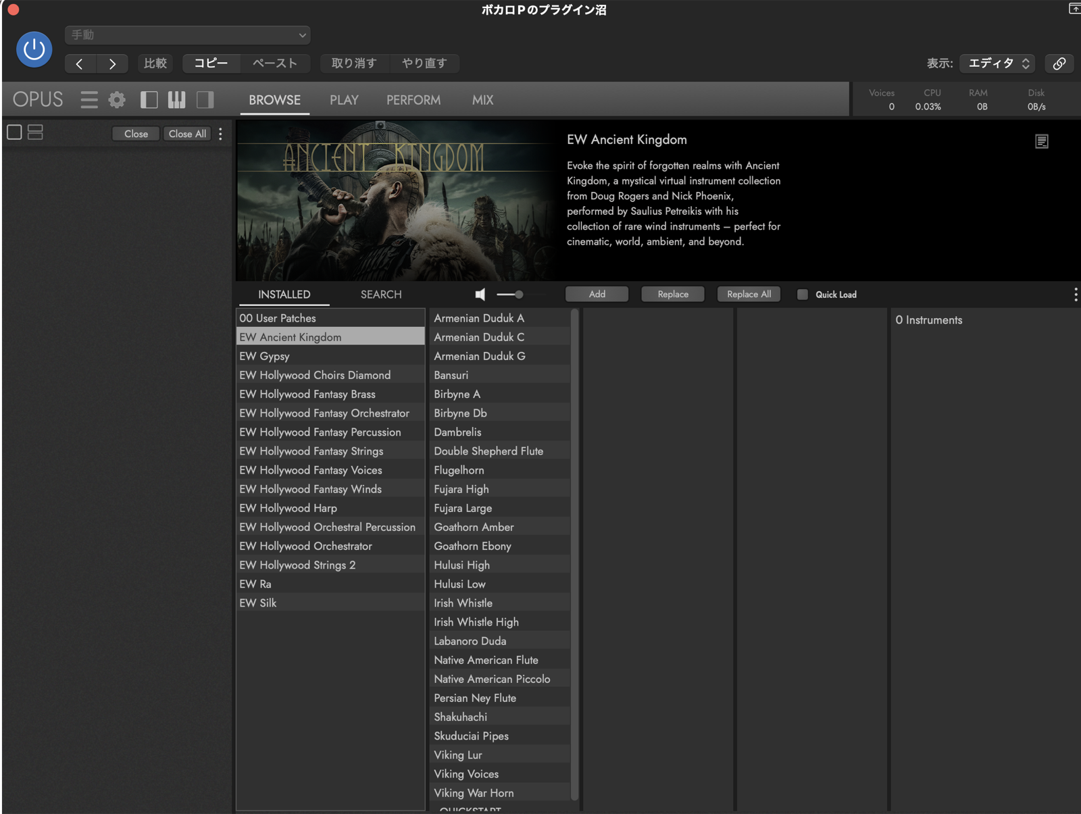Enable the Quick Load checkbox

point(803,295)
